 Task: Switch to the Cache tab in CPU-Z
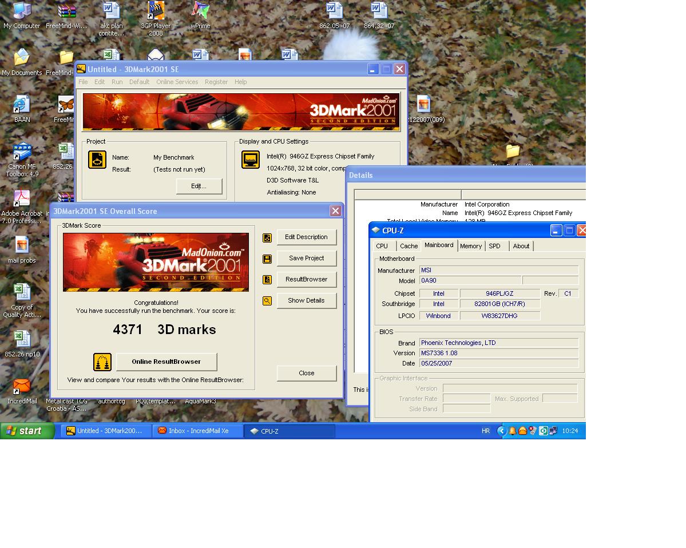click(x=409, y=246)
